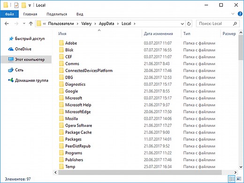
Task: Click the AppData breadcrumb segment
Action: [x=107, y=23]
